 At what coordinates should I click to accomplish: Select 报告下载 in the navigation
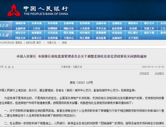coord(149,33)
